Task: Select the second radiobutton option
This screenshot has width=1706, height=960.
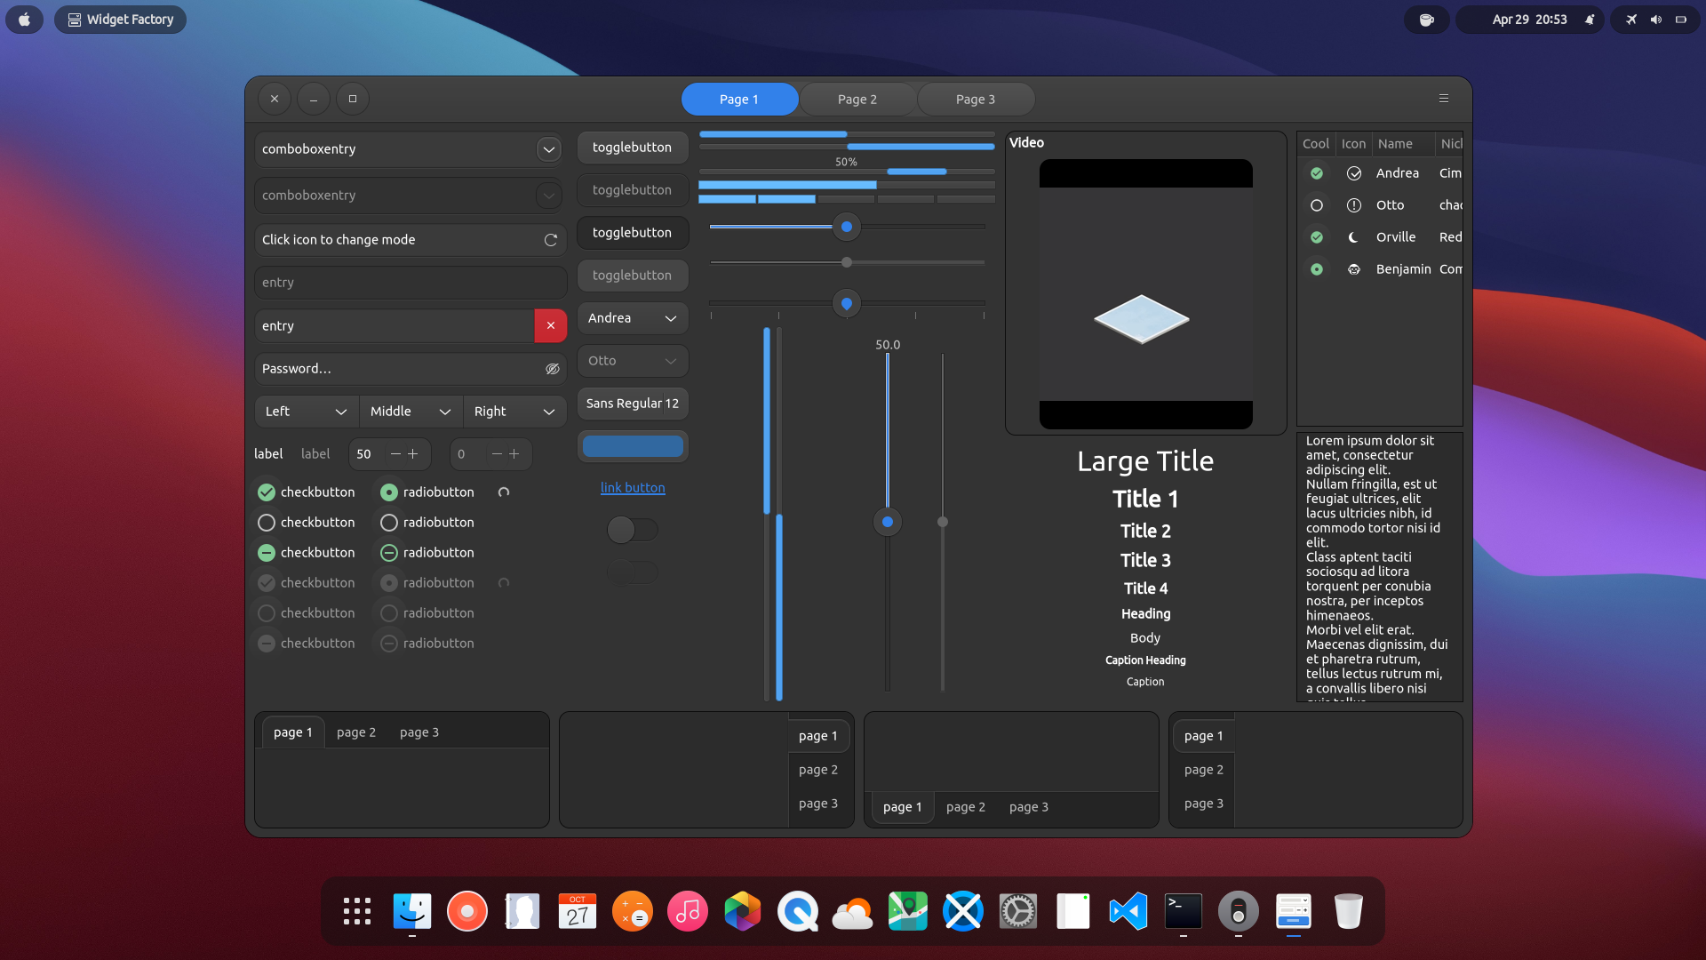Action: [x=388, y=523]
